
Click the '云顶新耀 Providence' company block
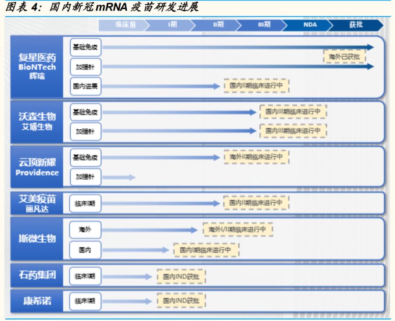[37, 167]
